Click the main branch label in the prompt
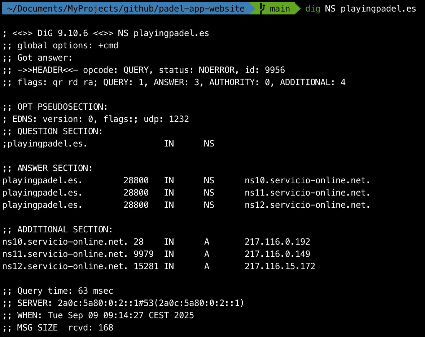 pos(280,8)
